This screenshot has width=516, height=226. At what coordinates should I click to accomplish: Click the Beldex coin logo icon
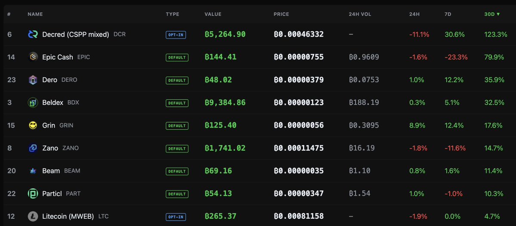point(33,102)
